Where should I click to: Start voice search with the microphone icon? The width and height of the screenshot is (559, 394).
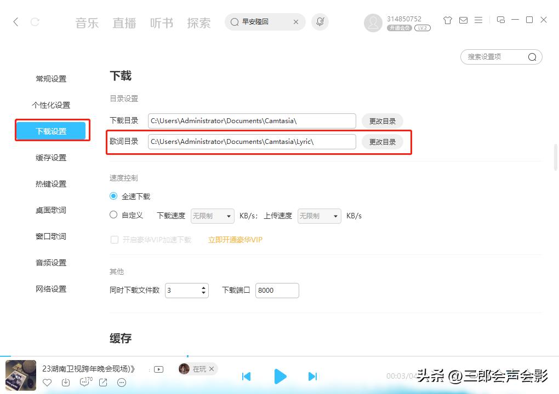[320, 22]
